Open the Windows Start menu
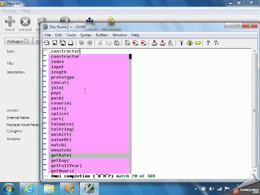The image size is (260, 195). 9,189
